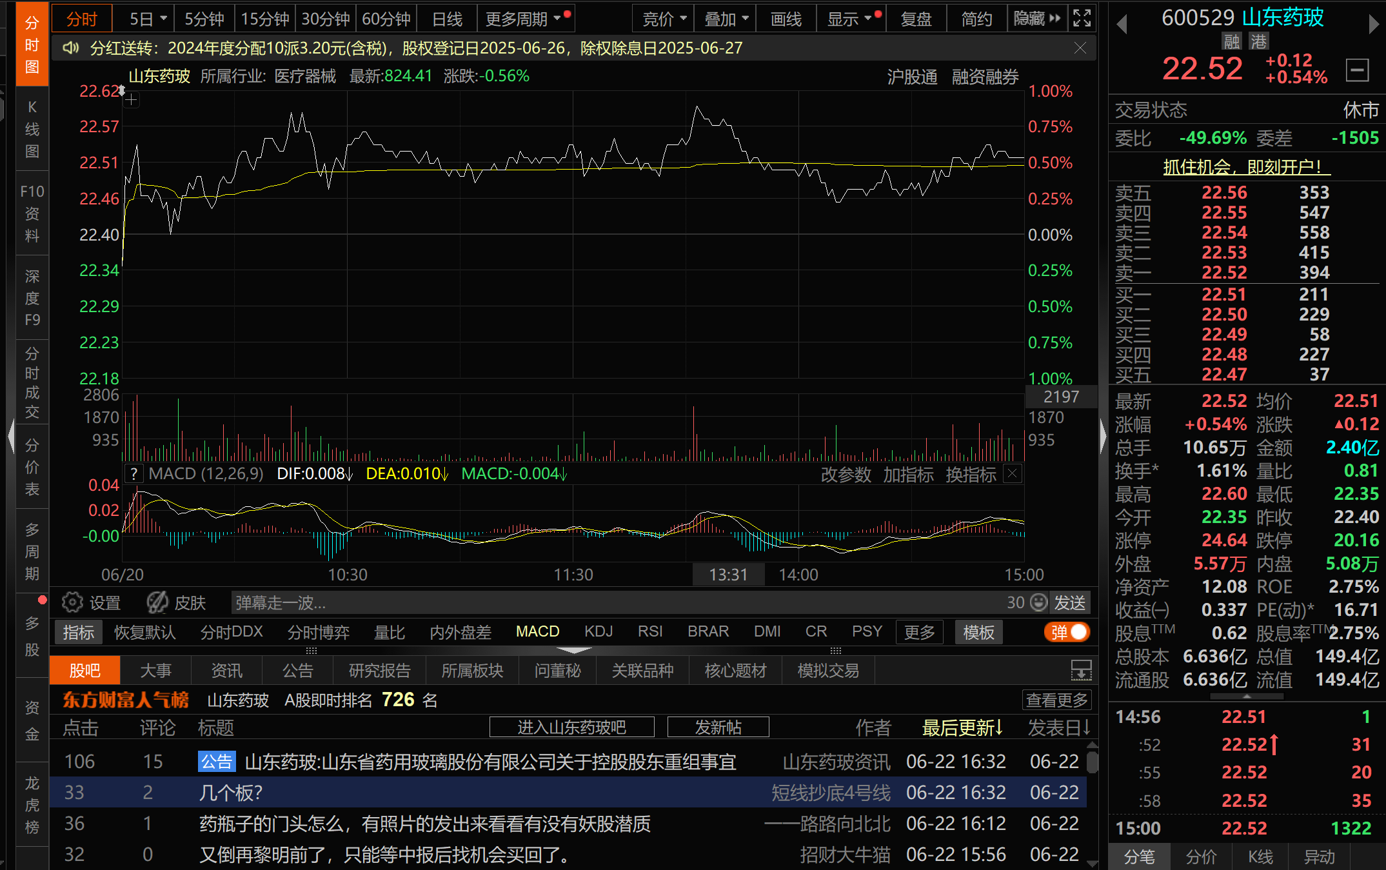Open the 研究报告 tab
This screenshot has height=870, width=1386.
click(379, 671)
